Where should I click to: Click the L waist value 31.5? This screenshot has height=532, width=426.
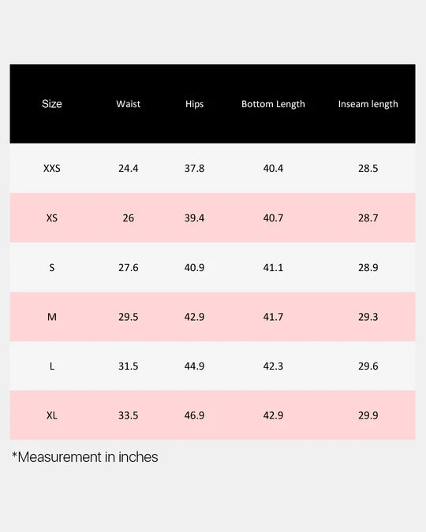coord(128,366)
